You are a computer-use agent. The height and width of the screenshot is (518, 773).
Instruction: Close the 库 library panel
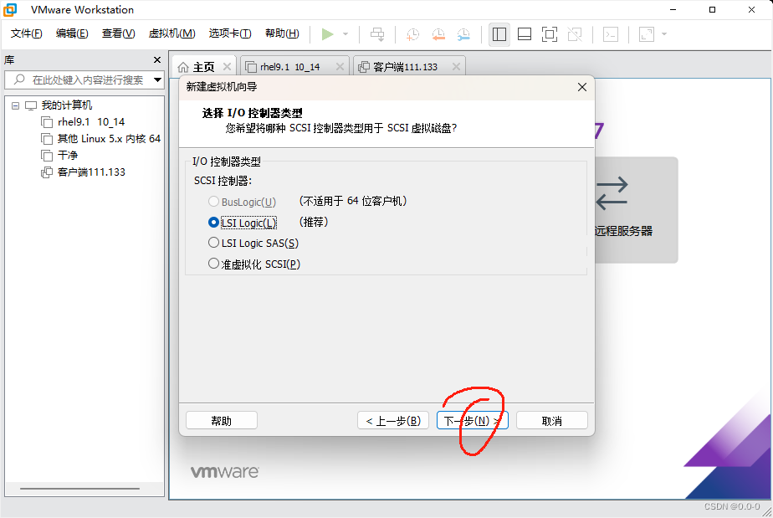coord(157,59)
